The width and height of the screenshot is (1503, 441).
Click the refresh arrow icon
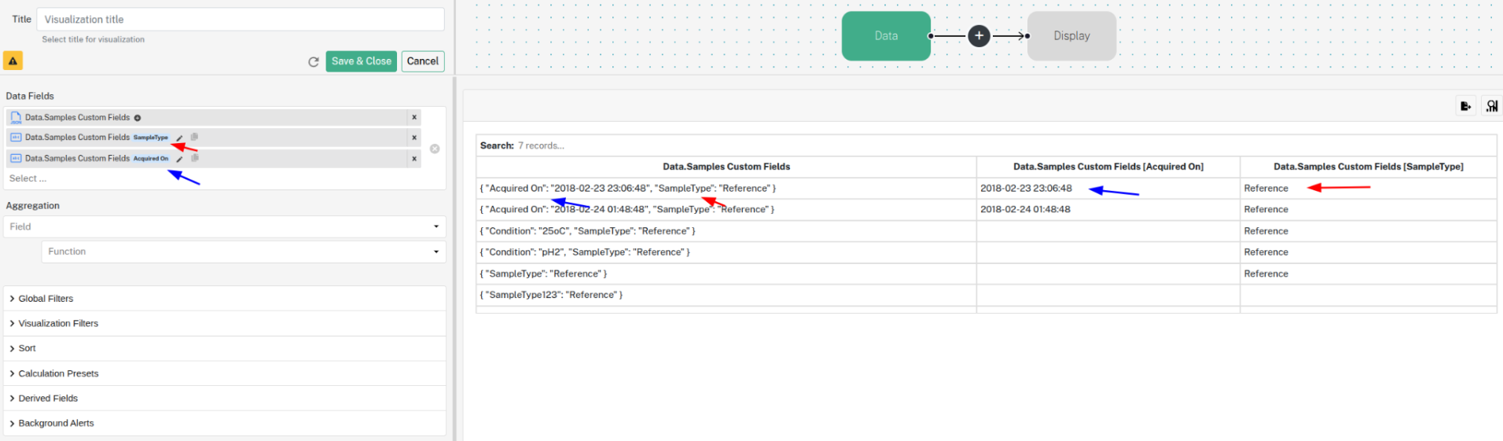click(x=314, y=61)
